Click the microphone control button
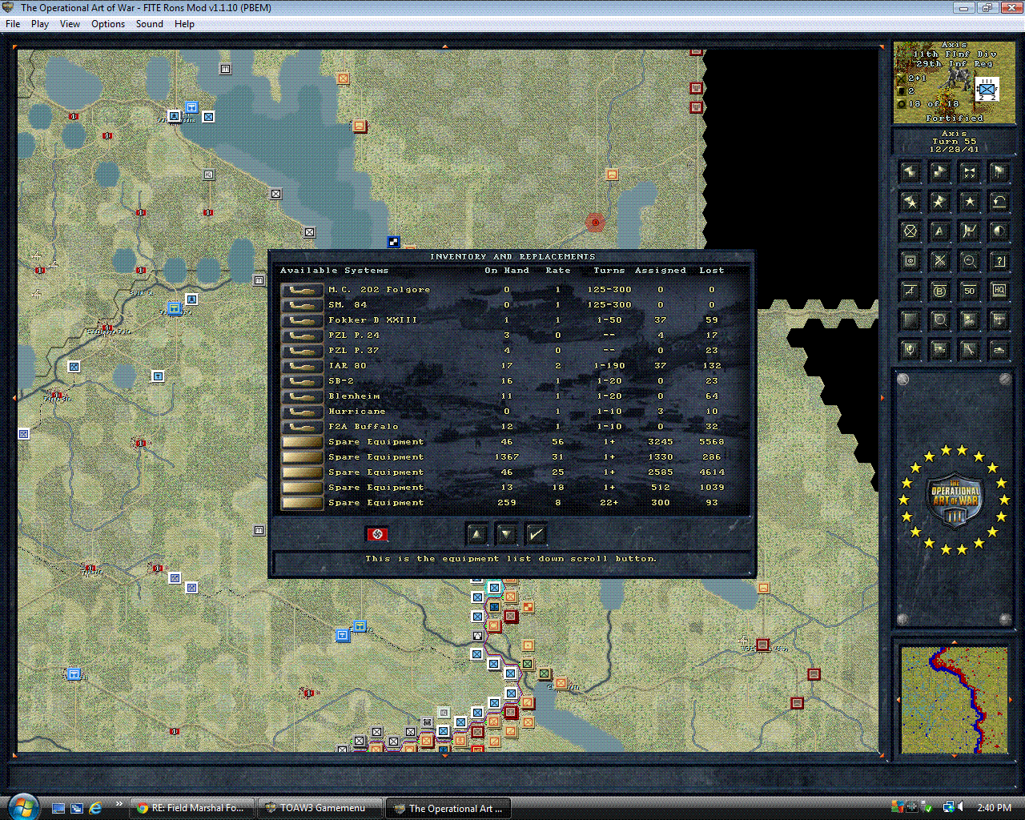 click(x=910, y=349)
